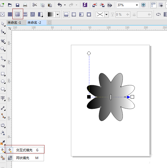This screenshot has height=168, width=167.
Task: Select the Artistic media tool
Action: point(3,66)
